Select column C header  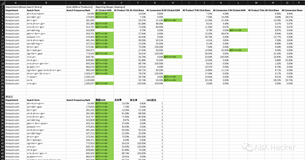80,3
